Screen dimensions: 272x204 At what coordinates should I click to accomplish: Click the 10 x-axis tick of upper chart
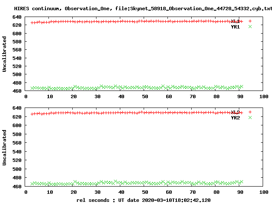(50, 96)
